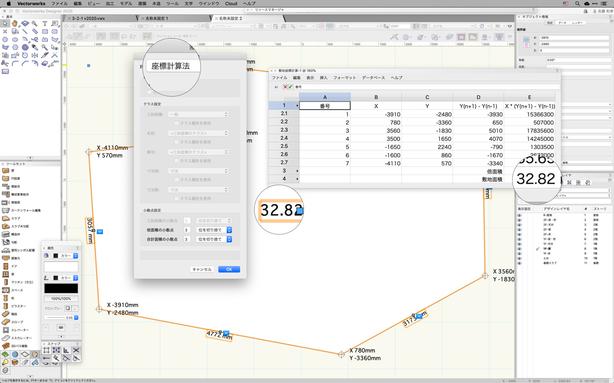614x383 pixels.
Task: Select the Scissors split tool
Action: [x=5, y=63]
